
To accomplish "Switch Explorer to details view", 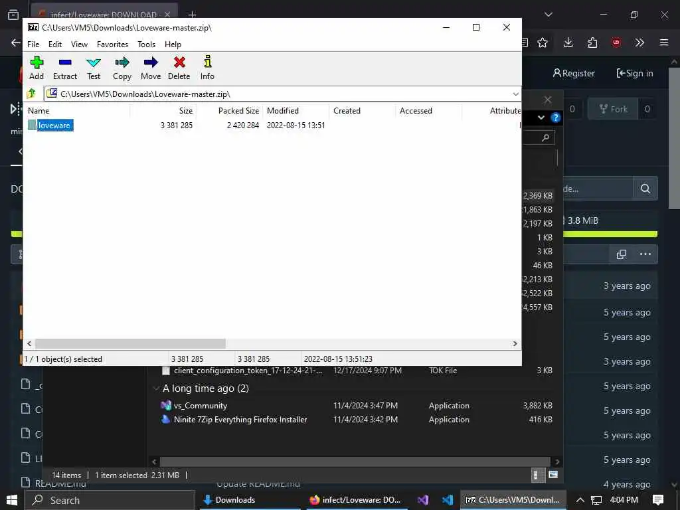I will [x=537, y=475].
